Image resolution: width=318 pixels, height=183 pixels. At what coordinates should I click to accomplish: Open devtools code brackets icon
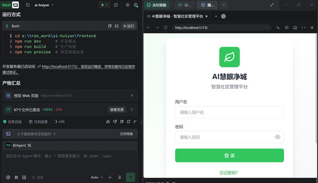click(304, 28)
